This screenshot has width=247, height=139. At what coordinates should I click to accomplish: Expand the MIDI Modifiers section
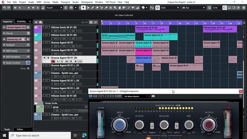coord(16,57)
